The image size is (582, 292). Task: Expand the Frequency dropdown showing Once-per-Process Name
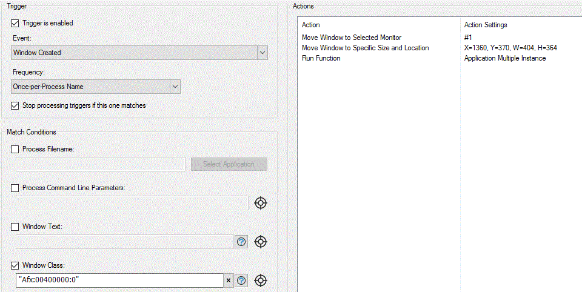point(175,87)
